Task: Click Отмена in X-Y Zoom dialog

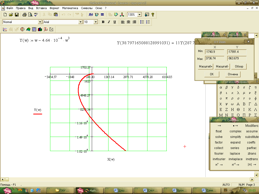Action: point(233,74)
